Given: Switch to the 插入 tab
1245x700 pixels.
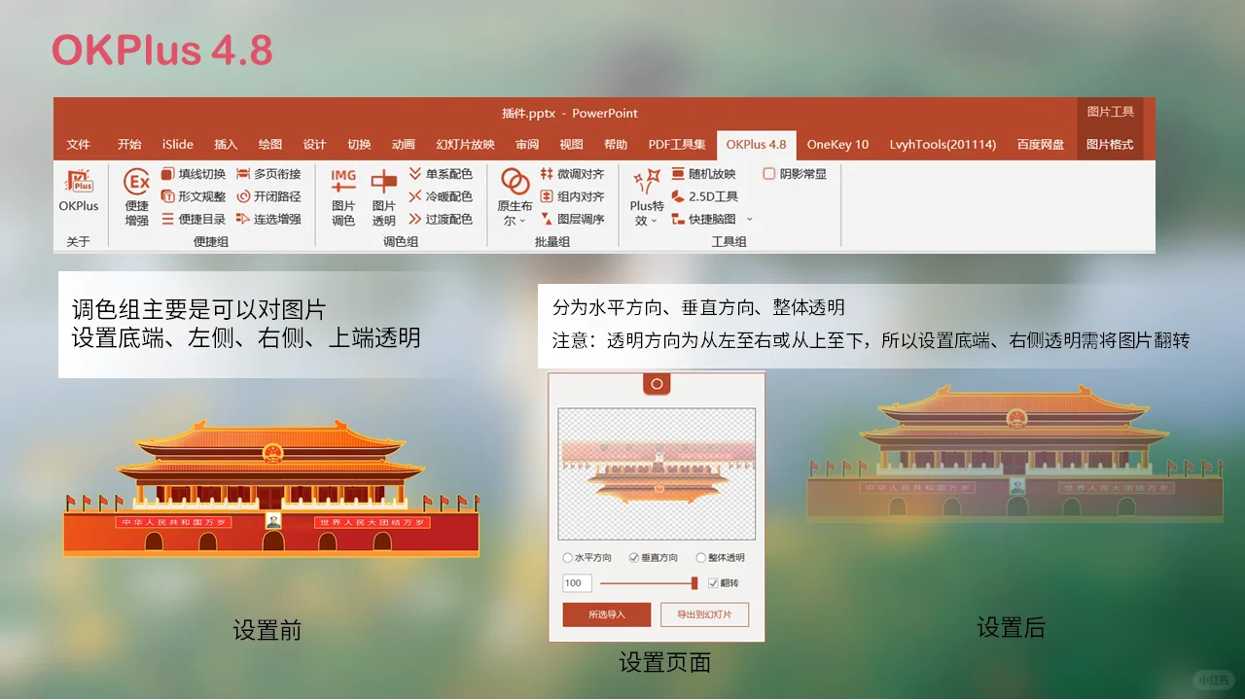Looking at the screenshot, I should click(226, 145).
